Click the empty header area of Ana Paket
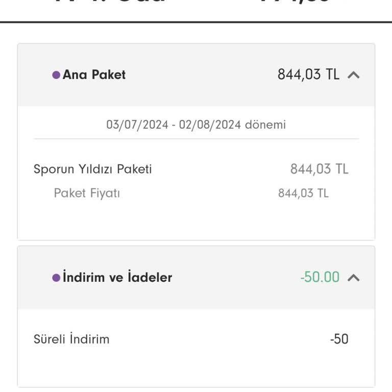This screenshot has width=392, height=392. (204, 75)
